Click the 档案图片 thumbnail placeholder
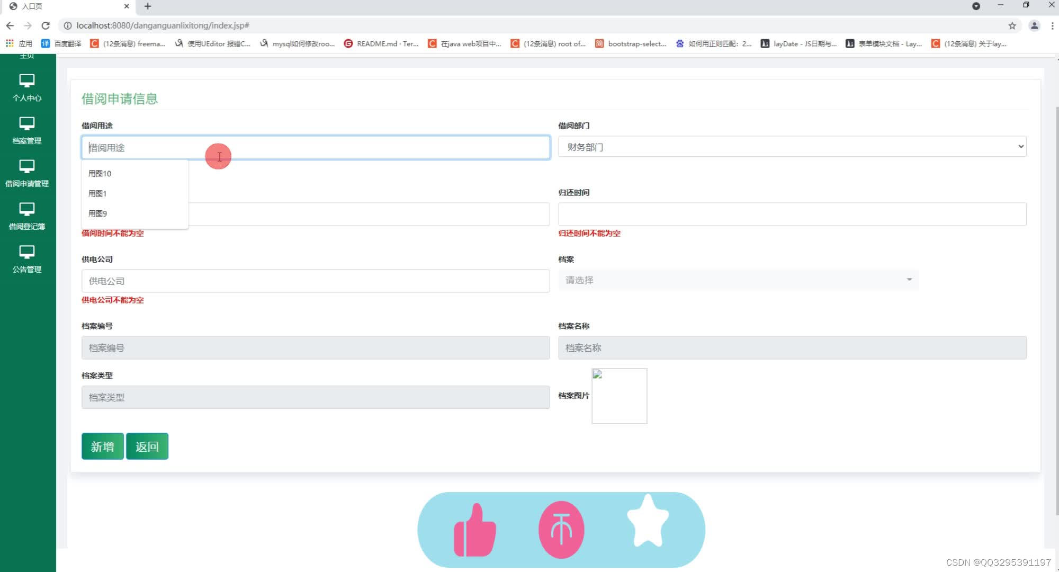 coord(619,396)
